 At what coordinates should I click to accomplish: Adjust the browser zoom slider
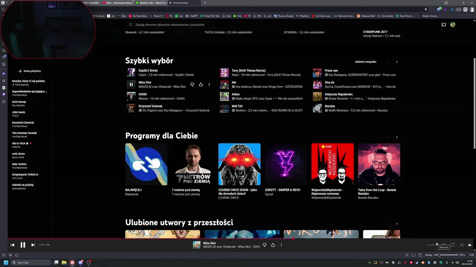[x=447, y=255]
